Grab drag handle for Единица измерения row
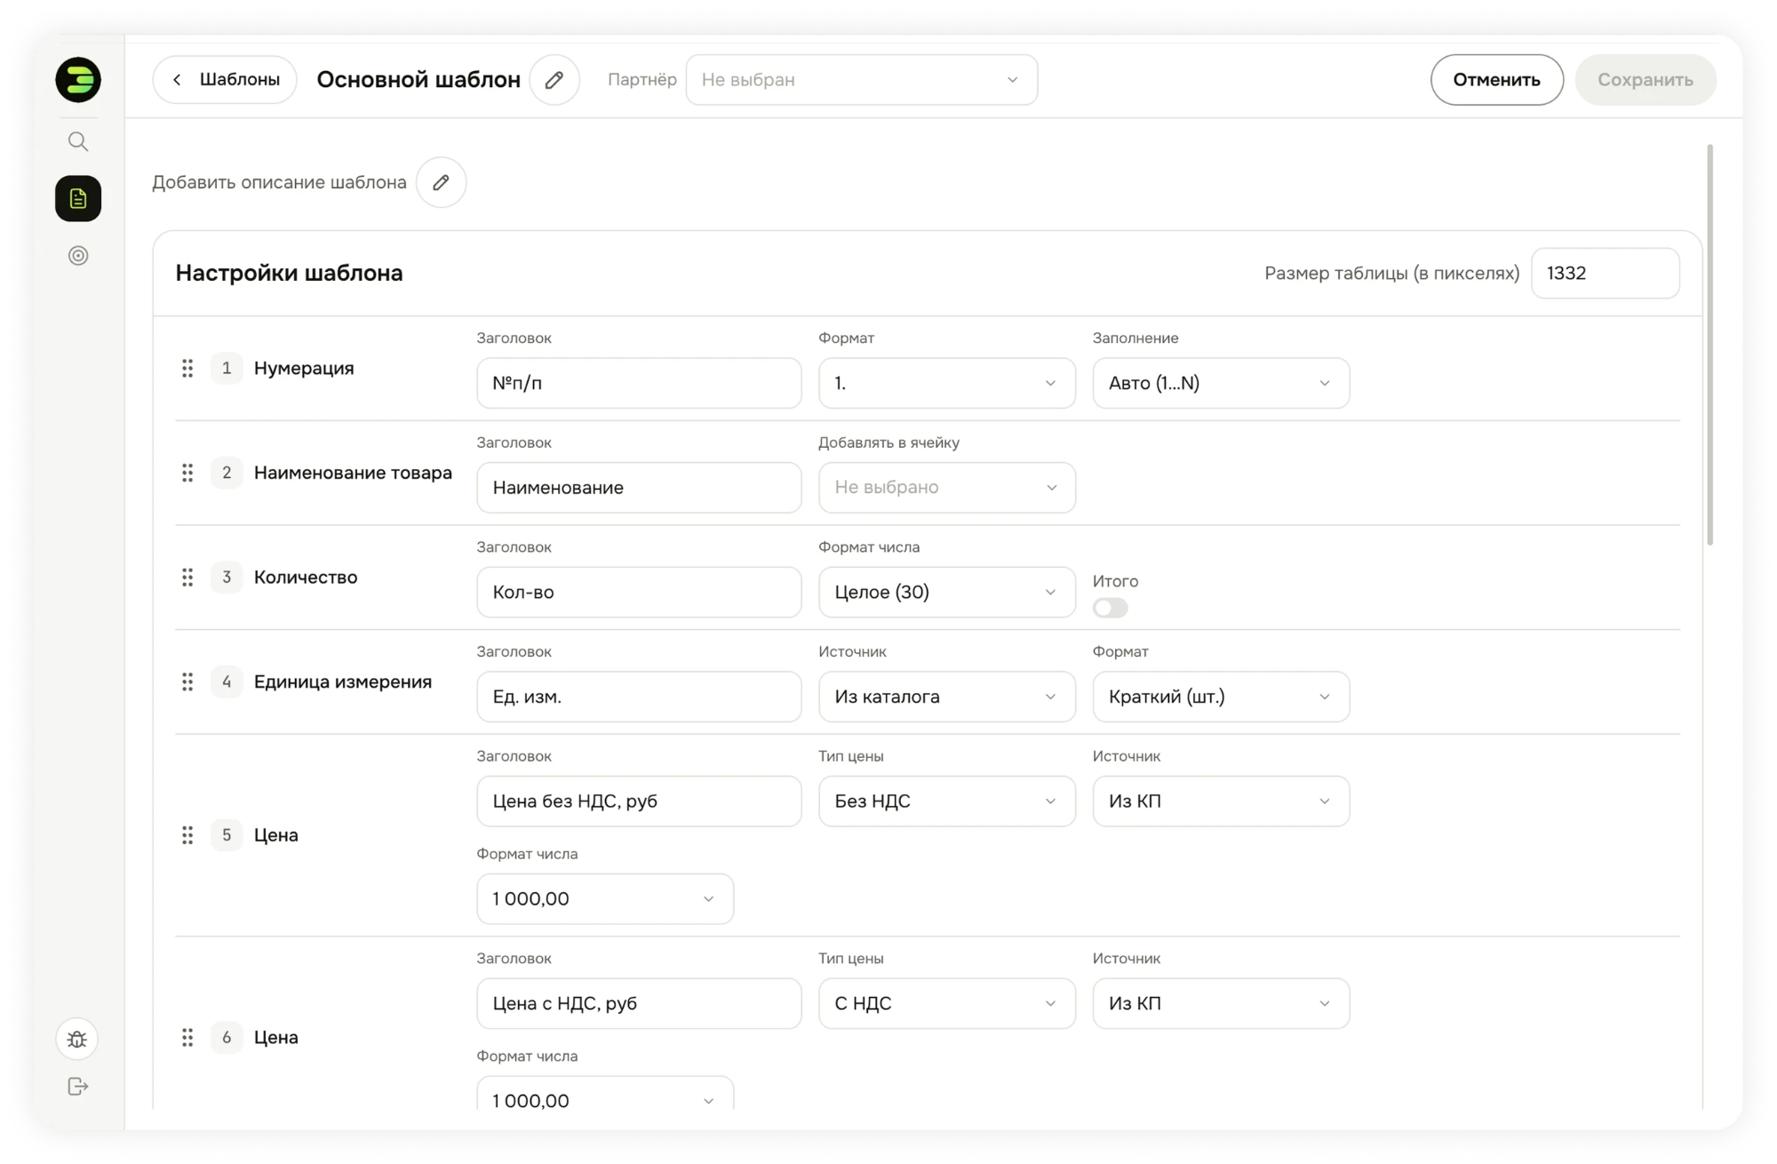 187,682
